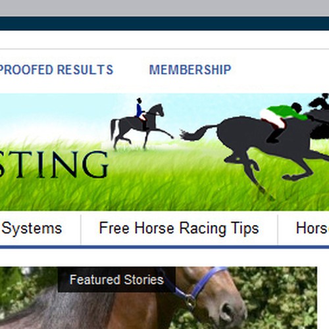Open the PROOFED RESULTS menu link
The image size is (329, 329).
point(56,70)
